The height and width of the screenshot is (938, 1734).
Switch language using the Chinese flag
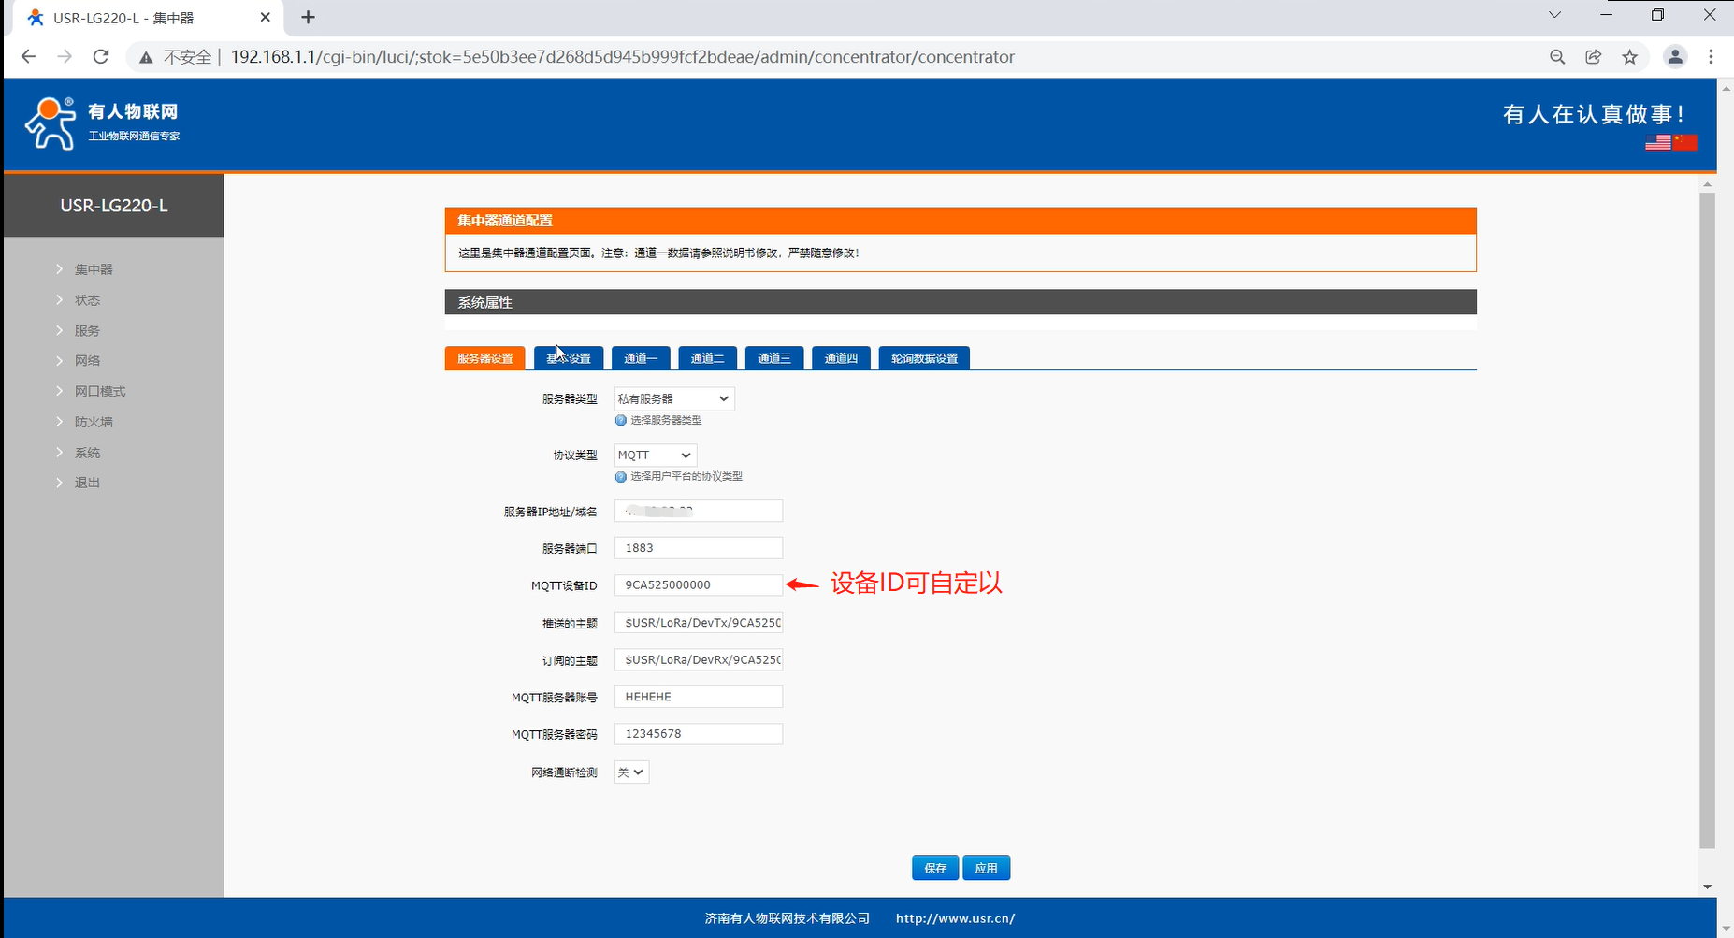click(1685, 142)
